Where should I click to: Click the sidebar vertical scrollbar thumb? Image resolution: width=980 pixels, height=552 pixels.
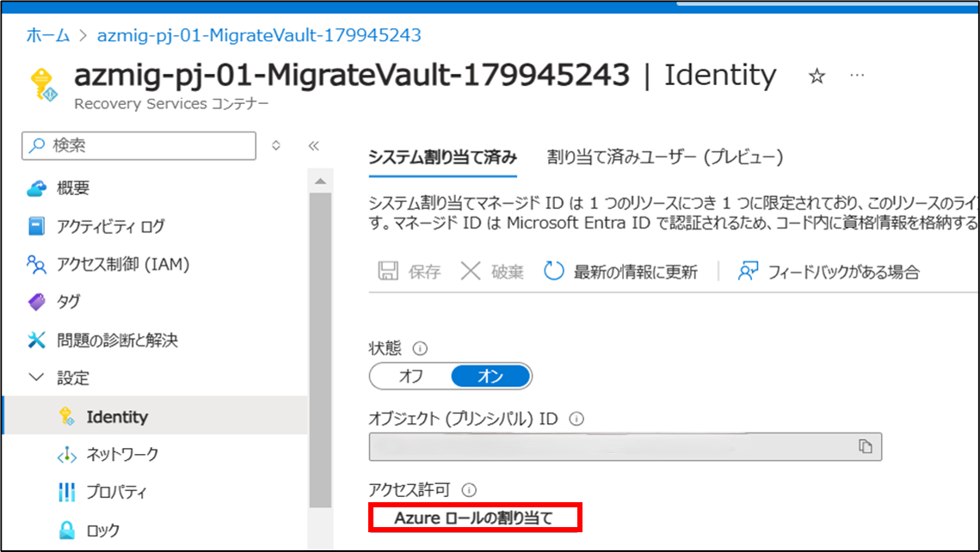click(x=320, y=351)
